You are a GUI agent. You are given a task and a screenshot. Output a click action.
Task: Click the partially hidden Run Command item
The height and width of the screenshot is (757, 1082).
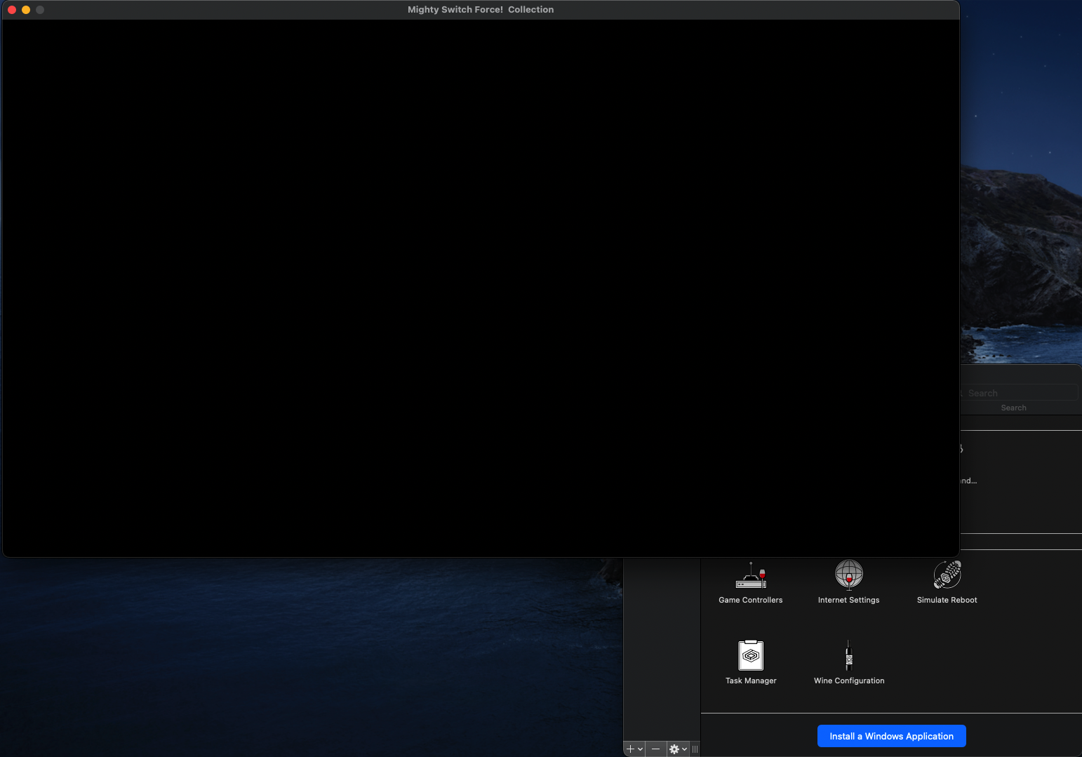[x=968, y=481]
